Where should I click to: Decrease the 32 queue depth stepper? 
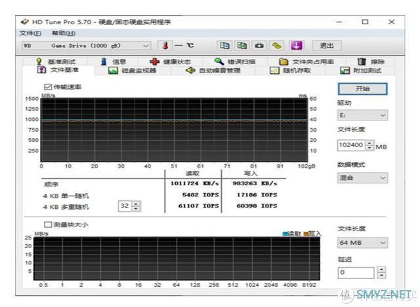(136, 209)
